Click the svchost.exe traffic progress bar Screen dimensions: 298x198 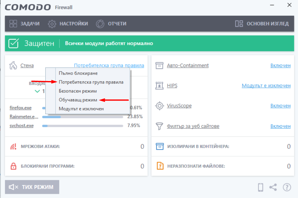coord(82,126)
